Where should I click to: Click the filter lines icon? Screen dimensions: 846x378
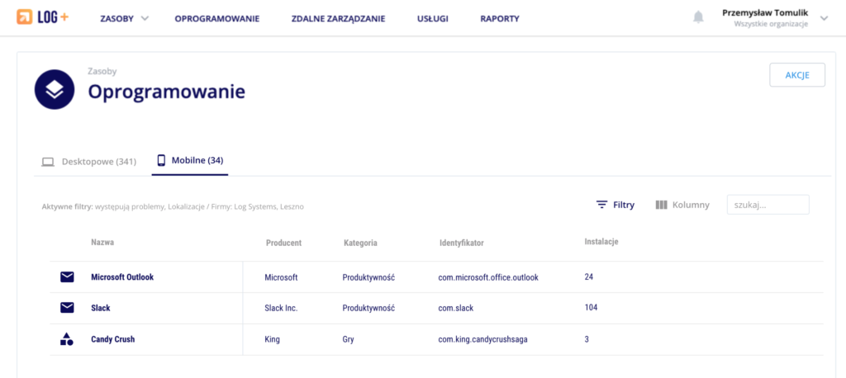tap(601, 205)
